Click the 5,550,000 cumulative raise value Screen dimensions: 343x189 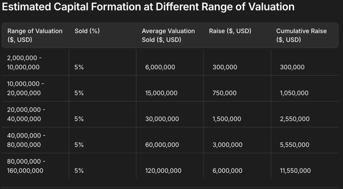tap(294, 145)
